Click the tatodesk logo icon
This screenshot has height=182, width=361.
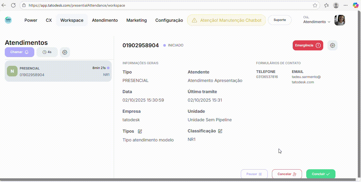(8, 20)
